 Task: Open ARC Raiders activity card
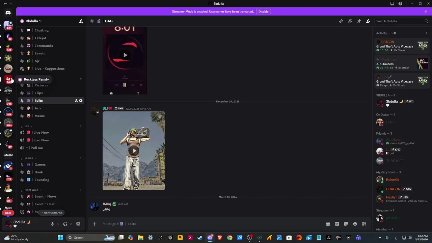click(402, 64)
